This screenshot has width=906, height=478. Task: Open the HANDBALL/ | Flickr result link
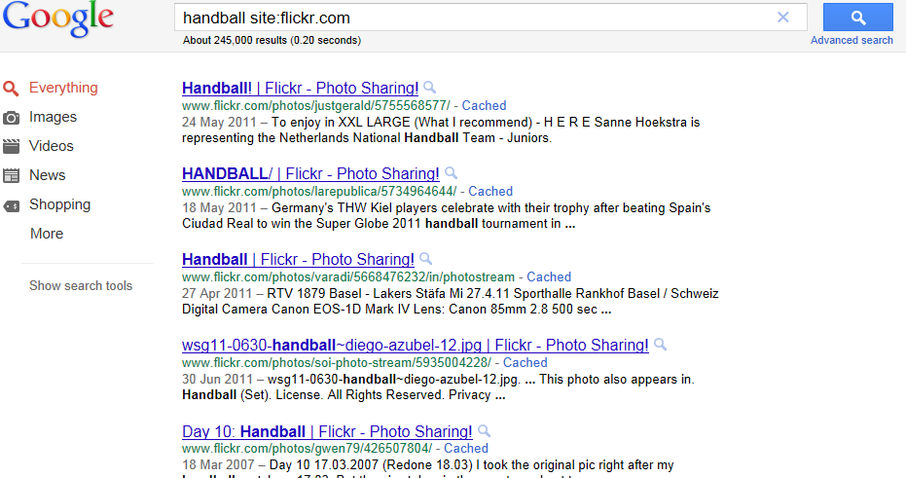pos(310,173)
